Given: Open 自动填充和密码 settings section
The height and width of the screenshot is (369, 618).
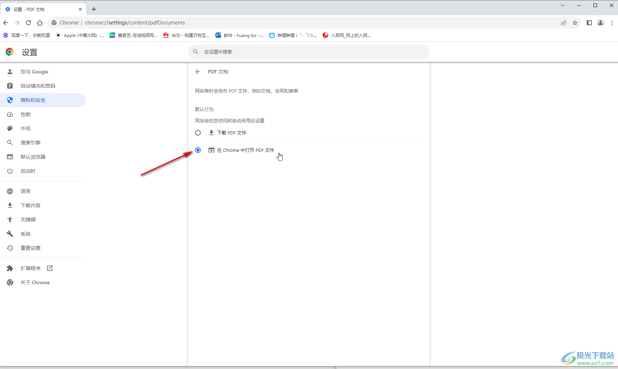Looking at the screenshot, I should [43, 86].
